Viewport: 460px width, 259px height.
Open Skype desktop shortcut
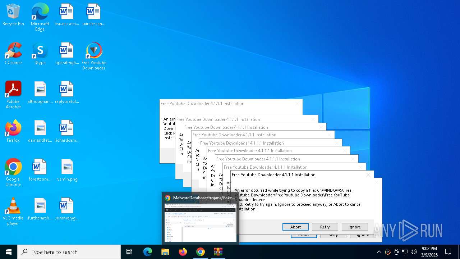click(40, 54)
